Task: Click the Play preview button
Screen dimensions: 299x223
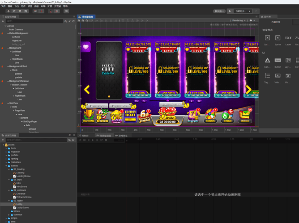Action: click(230, 11)
